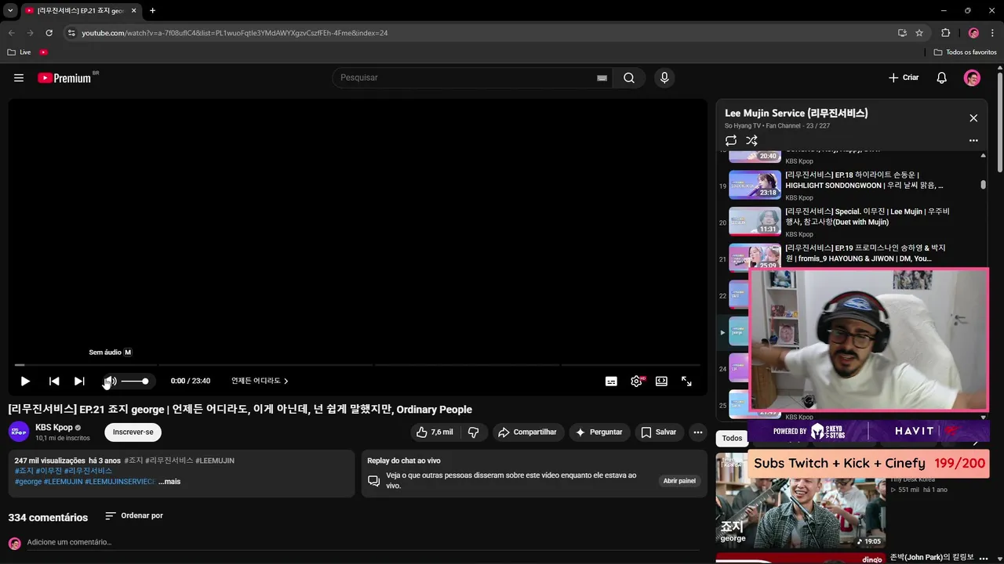Unmute the video with speaker icon
The height and width of the screenshot is (564, 1004).
click(110, 381)
